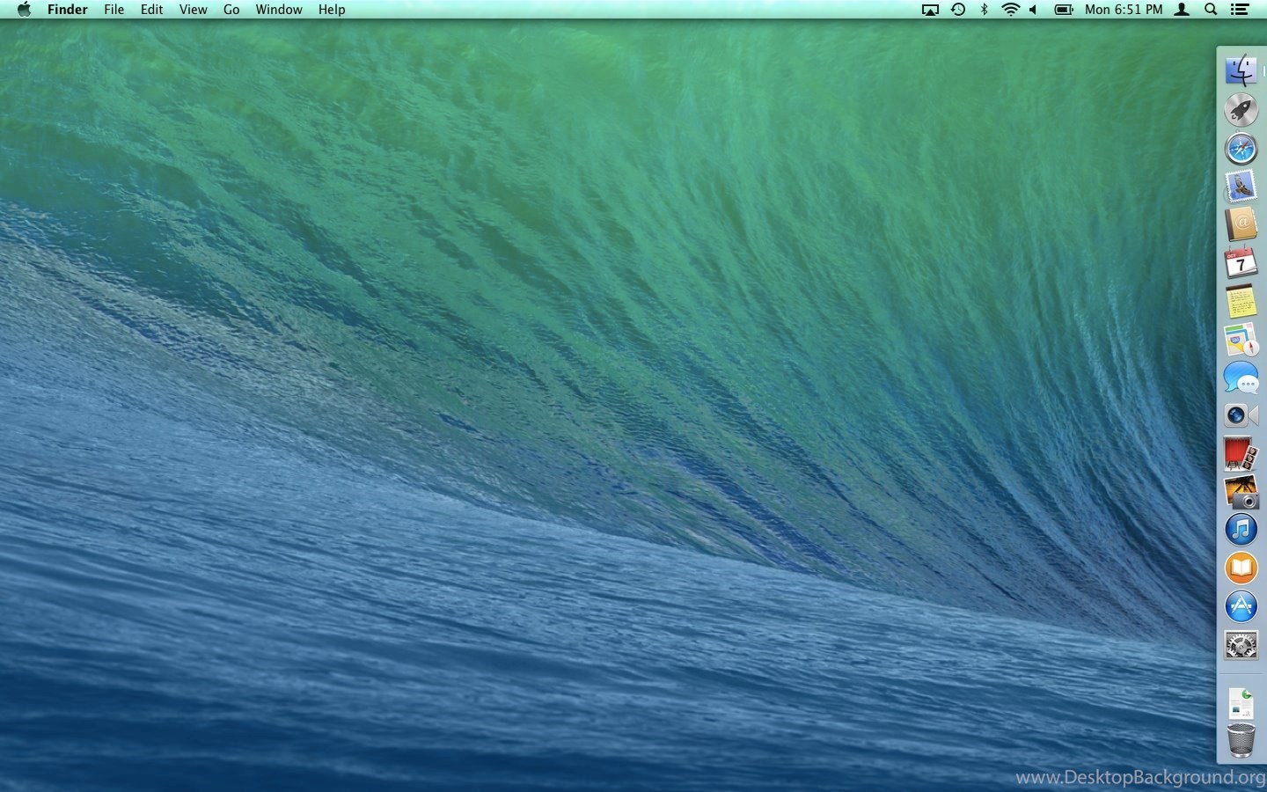
Task: Open Spotlight search magnifier
Action: (x=1211, y=10)
